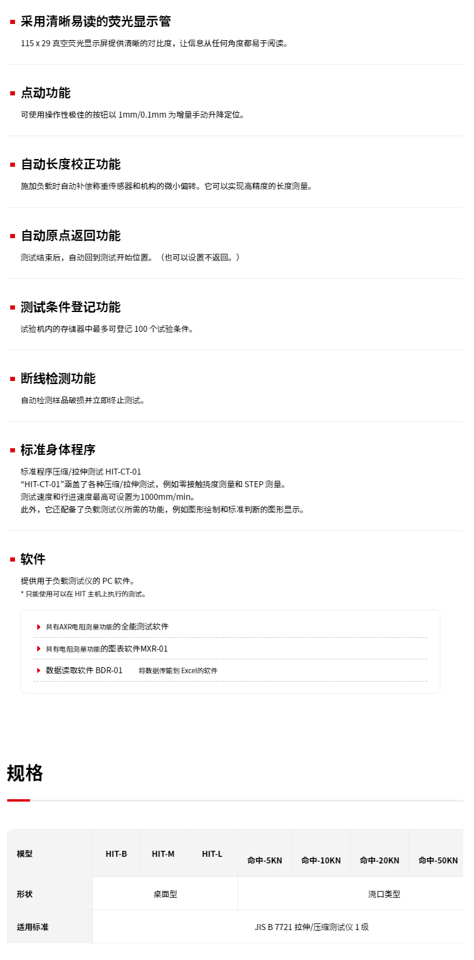Screen dimensions: 474x960
Task: Select the HIT-B column header
Action: click(x=116, y=854)
